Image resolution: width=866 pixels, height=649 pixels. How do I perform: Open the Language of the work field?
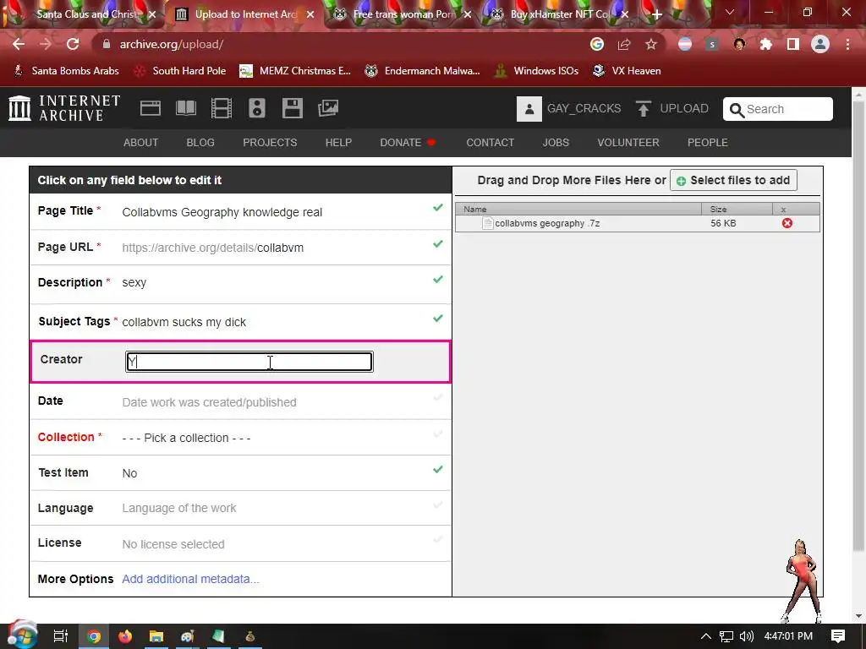point(240,508)
